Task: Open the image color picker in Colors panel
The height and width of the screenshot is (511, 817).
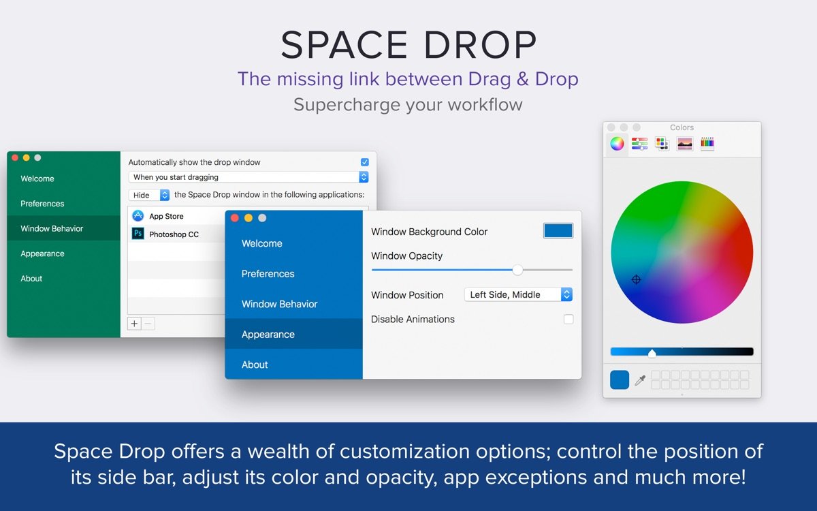Action: coord(684,144)
